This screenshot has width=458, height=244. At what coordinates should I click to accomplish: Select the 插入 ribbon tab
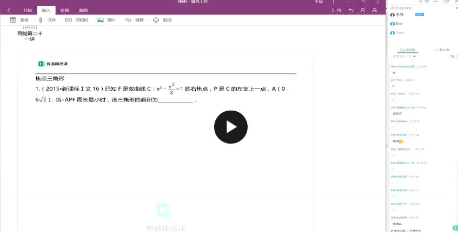pos(46,10)
